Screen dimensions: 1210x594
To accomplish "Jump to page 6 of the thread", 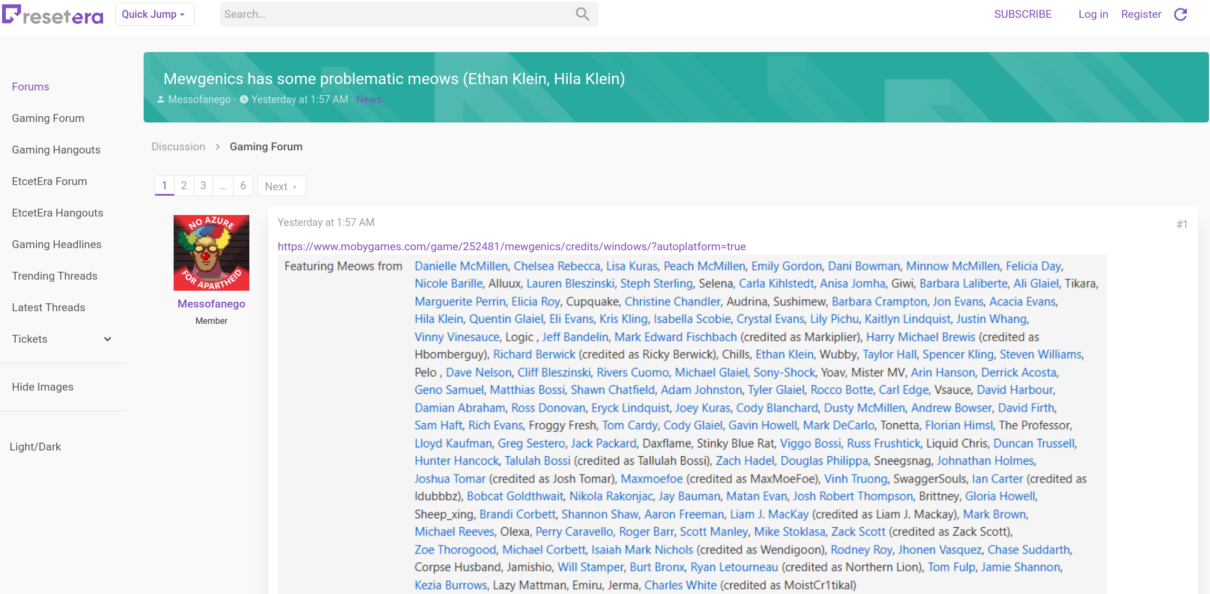I will pos(243,186).
